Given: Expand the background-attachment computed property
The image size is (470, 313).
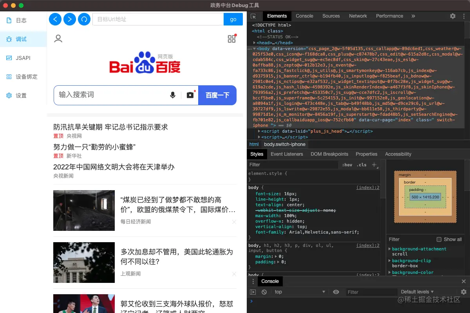Looking at the screenshot, I should click(x=389, y=249).
